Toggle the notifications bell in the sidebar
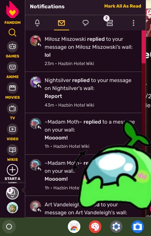Viewport: 151px width, 236px height. (12, 193)
